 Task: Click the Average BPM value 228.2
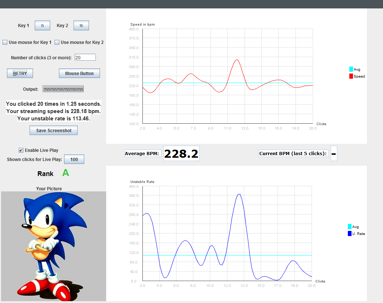[181, 153]
